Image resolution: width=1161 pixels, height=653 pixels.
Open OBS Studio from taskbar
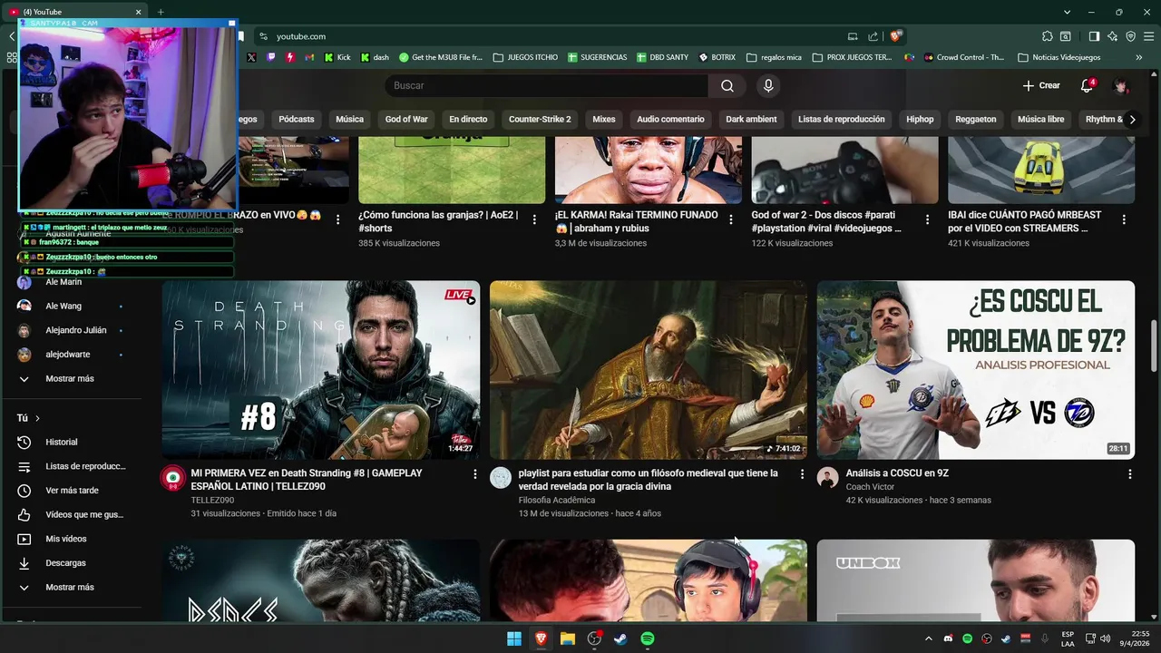point(594,638)
